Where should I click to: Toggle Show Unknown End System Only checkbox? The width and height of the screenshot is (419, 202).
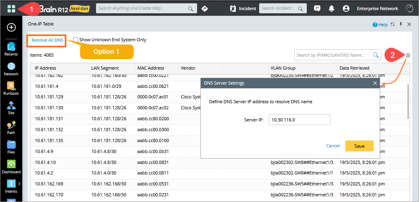pos(76,40)
